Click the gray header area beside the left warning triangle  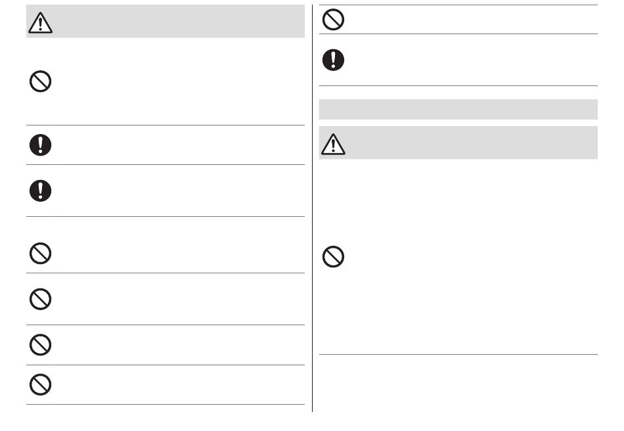click(179, 22)
